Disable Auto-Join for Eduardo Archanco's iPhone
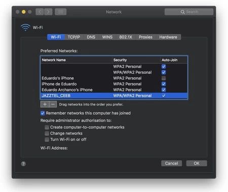228x192 pixels. [x=164, y=90]
